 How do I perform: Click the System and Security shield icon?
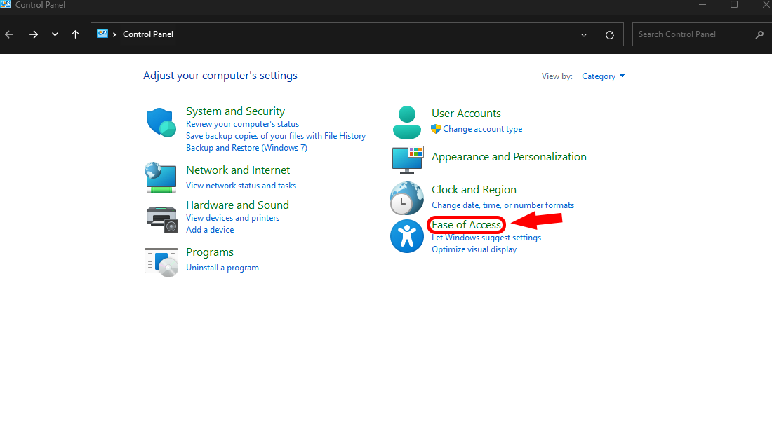(x=161, y=123)
